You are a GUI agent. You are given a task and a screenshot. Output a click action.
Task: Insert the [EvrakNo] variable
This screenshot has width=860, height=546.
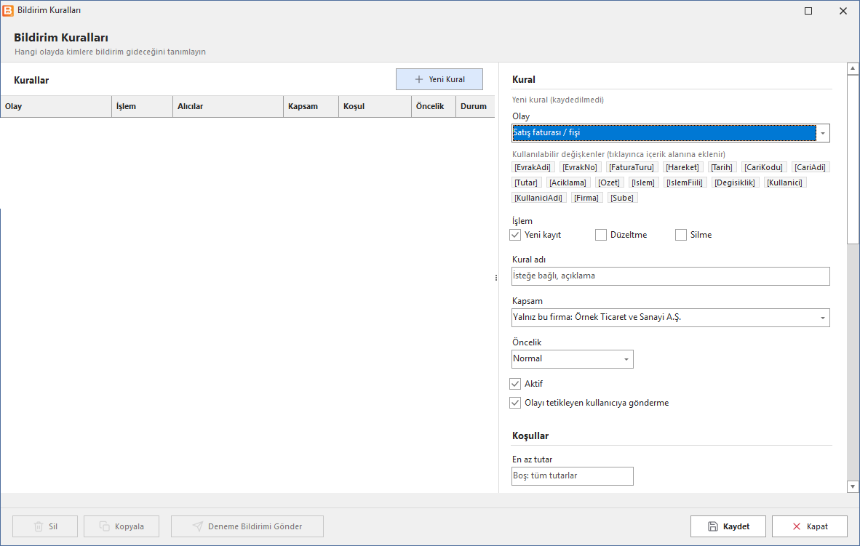click(x=580, y=167)
